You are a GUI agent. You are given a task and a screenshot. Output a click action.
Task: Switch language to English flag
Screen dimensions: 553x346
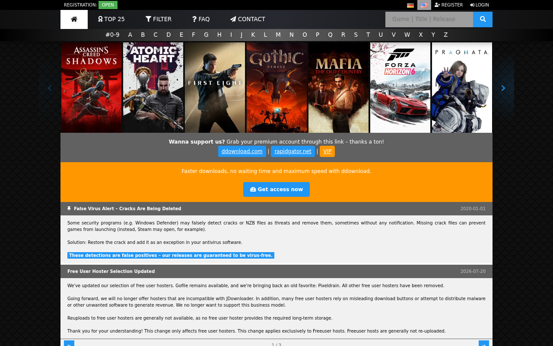coord(424,5)
